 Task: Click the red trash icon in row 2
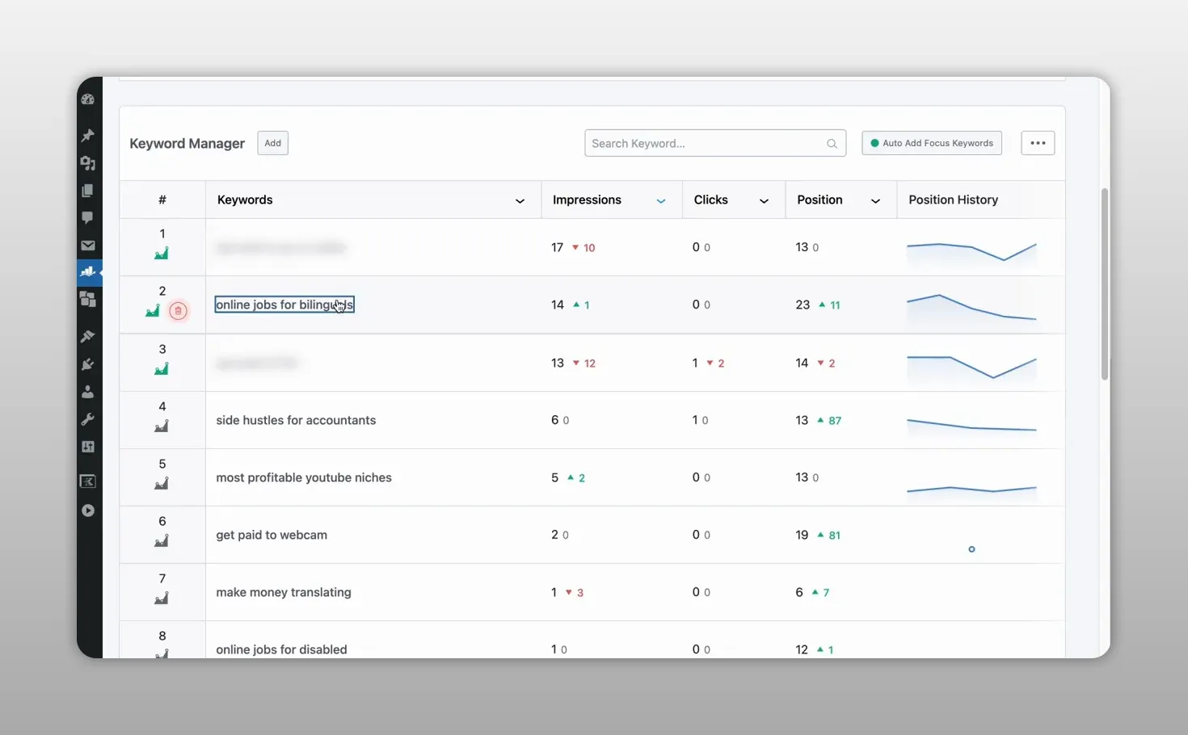[x=179, y=311]
